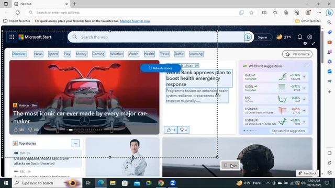
Task: Open sidebar settings gear at bottom
Action: coord(329,173)
